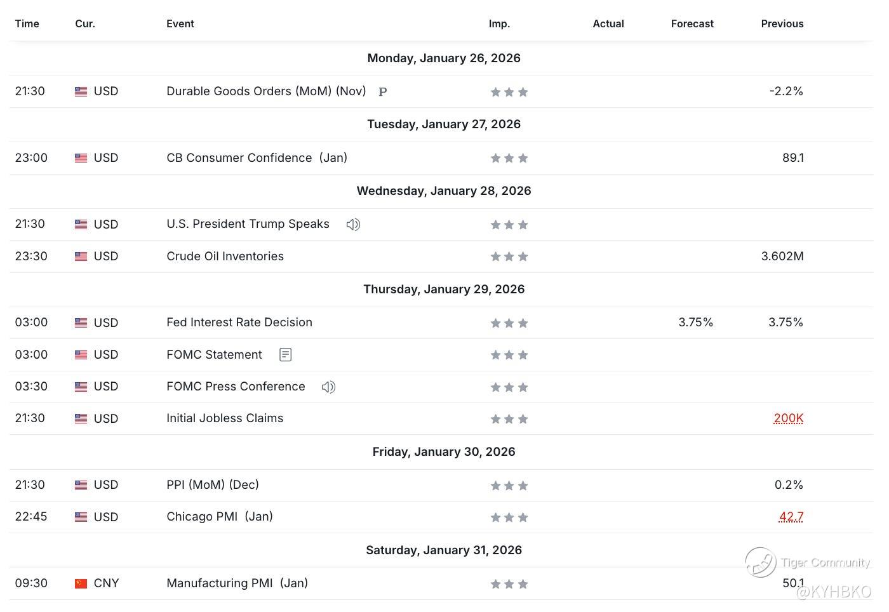889x612 pixels.
Task: Open the Fed Interest Rate Decision event
Action: tap(239, 322)
